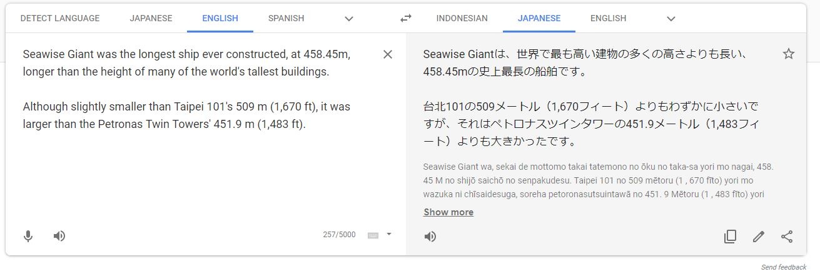The height and width of the screenshot is (279, 820).
Task: Click Show more under the romanization
Action: pos(448,212)
